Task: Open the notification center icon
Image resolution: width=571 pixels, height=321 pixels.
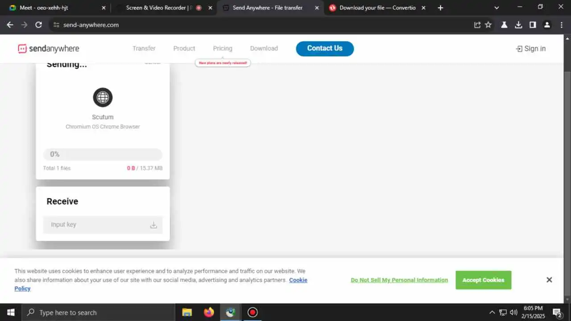Action: [x=557, y=313]
